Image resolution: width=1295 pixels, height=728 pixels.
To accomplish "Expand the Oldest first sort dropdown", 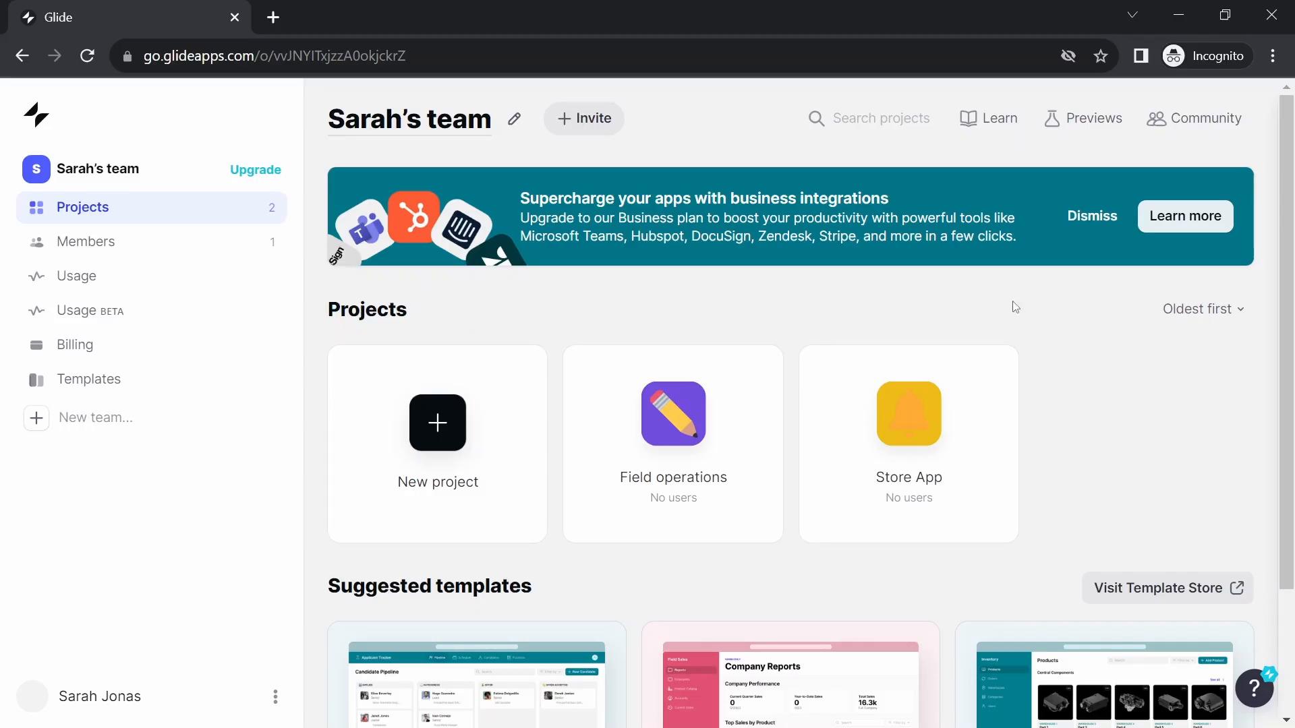I will 1203,309.
